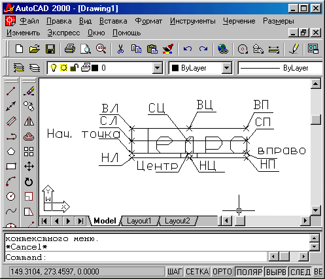Redo action arrow icon
This screenshot has height=279, width=325.
point(203,49)
